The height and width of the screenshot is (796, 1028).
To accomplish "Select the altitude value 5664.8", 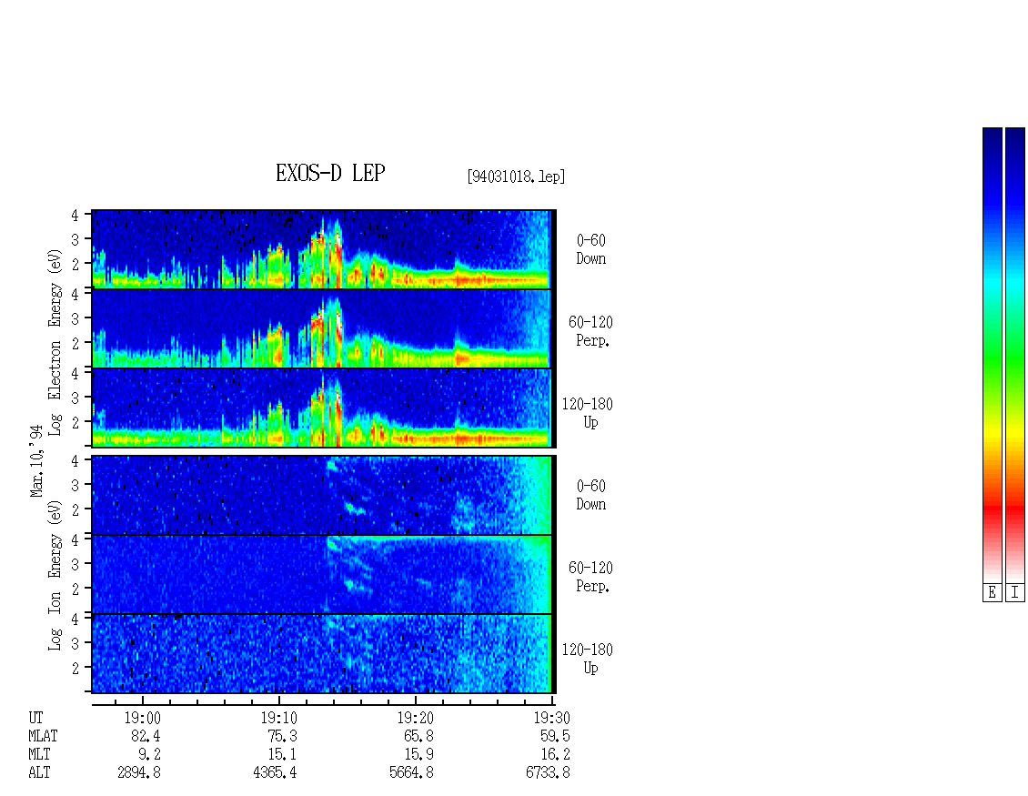I will tap(412, 772).
